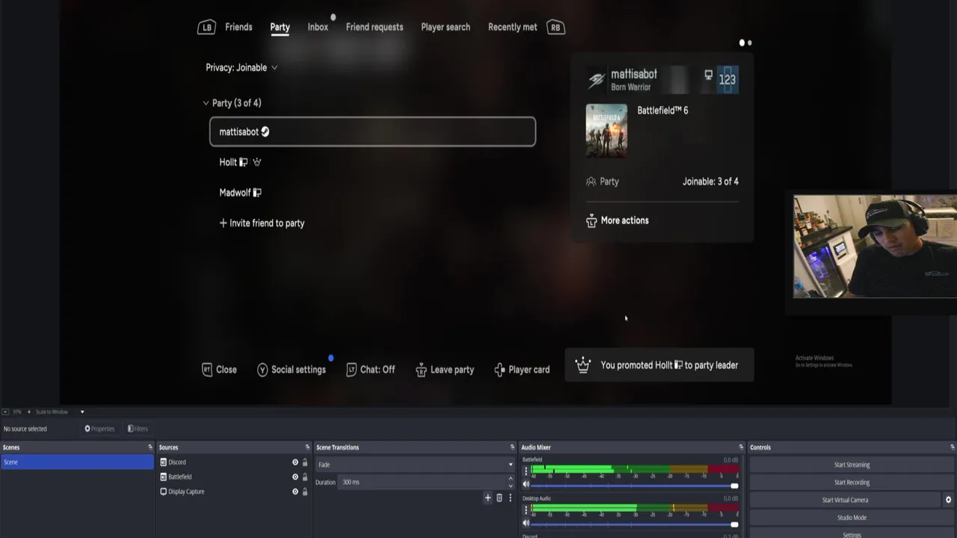The width and height of the screenshot is (957, 538).
Task: Increase transition duration with up arrow
Action: (511, 479)
